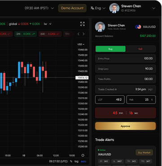Click the Demo Account button
The height and width of the screenshot is (166, 162).
point(72,8)
